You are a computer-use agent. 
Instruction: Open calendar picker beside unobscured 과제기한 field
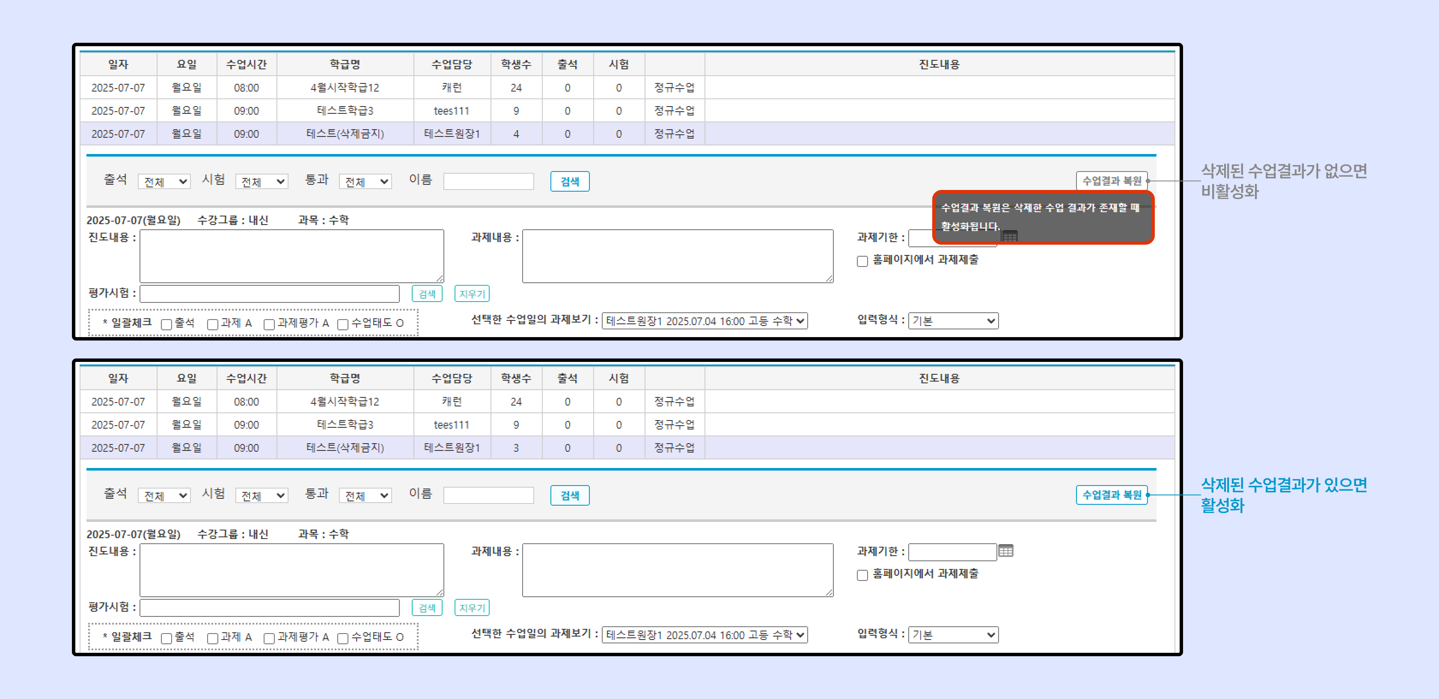coord(1005,551)
